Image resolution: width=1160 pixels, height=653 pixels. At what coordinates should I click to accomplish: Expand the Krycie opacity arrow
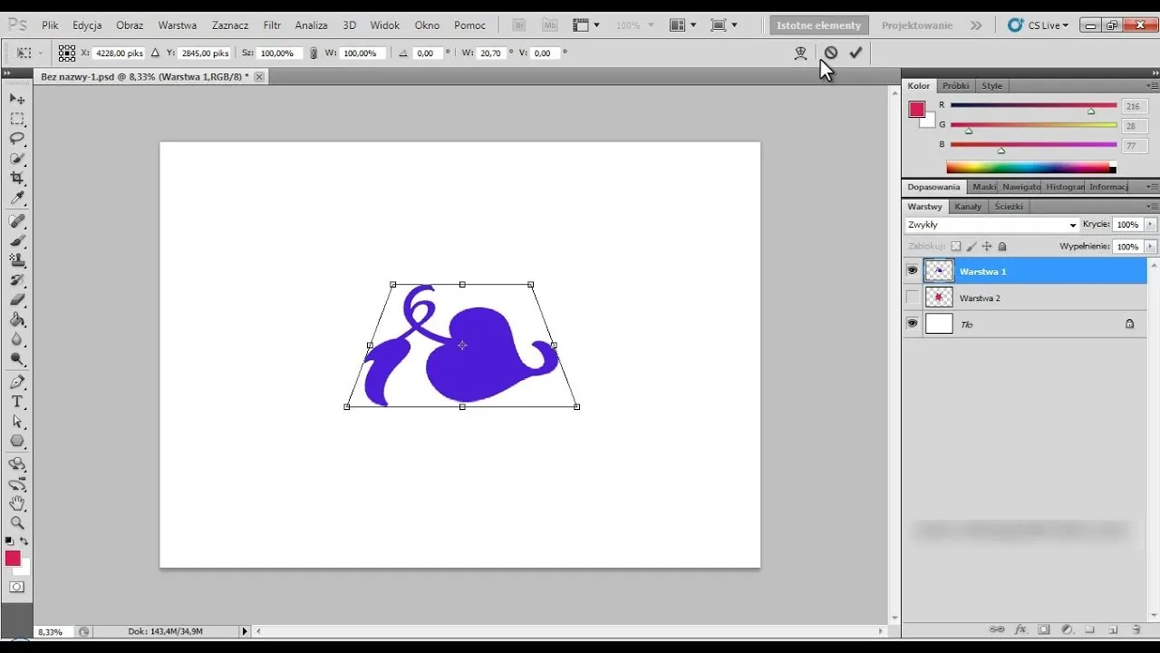pos(1151,225)
